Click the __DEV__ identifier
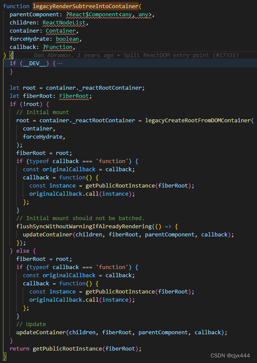The height and width of the screenshot is (363, 257). click(34, 64)
